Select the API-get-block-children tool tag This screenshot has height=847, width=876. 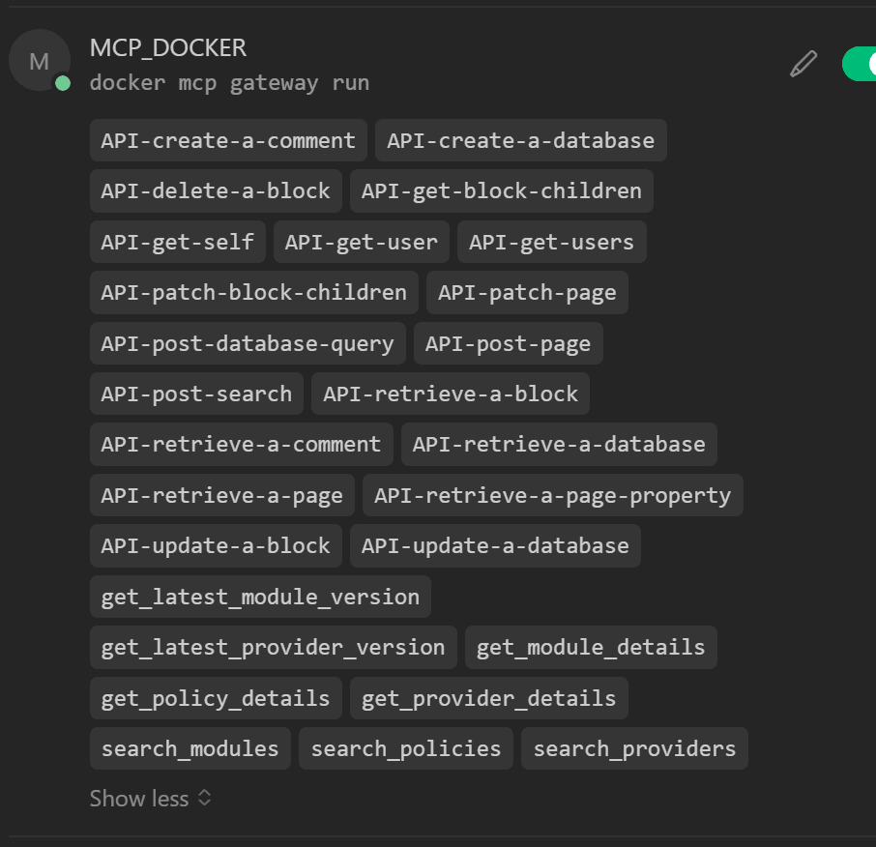click(x=501, y=190)
